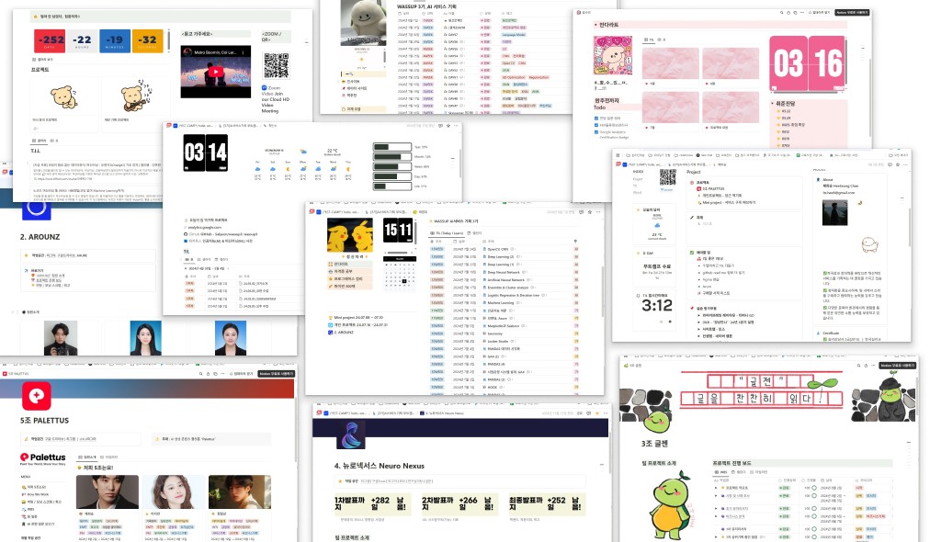Screen dimensions: 930x542
Task: Collapse the pink toggle list below the 03 16 clock
Action: click(x=774, y=103)
